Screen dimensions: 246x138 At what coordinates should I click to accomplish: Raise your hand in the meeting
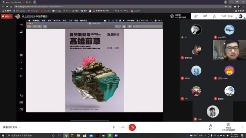pos(210,127)
